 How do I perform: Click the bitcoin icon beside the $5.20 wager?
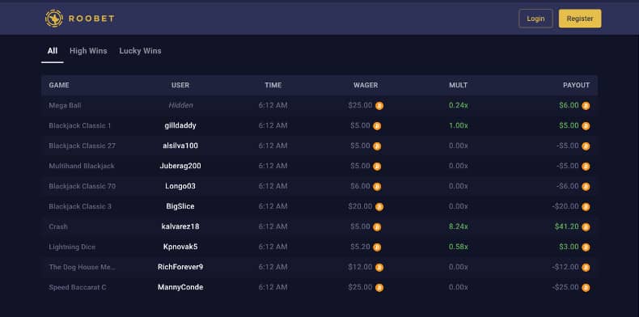pyautogui.click(x=377, y=247)
